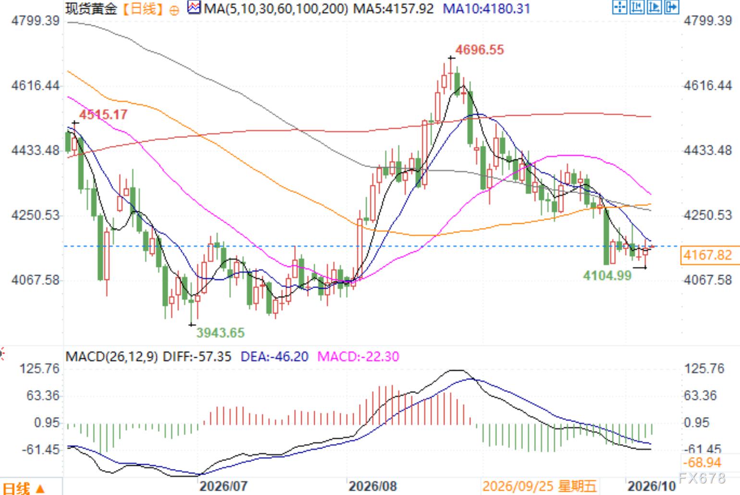Click the 3943.65 low price label

[x=221, y=333]
